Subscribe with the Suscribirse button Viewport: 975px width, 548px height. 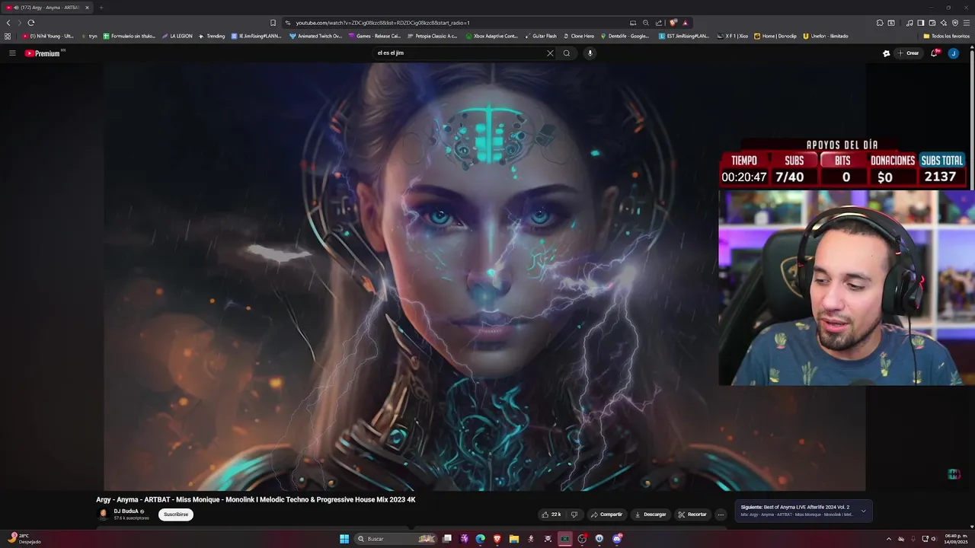coord(176,515)
